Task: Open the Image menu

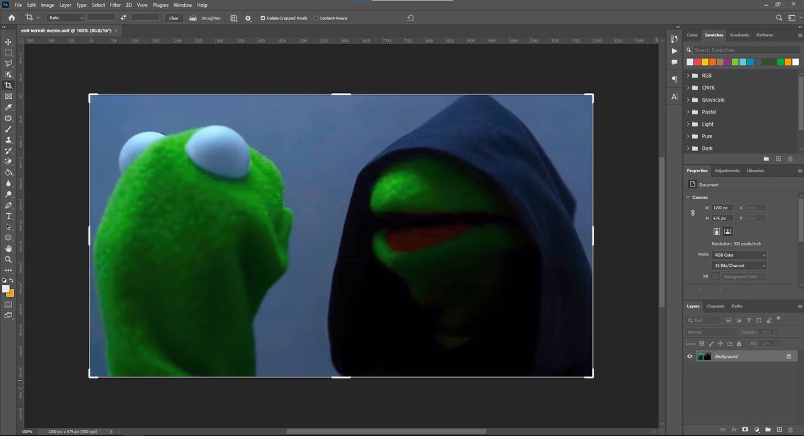Action: (47, 5)
